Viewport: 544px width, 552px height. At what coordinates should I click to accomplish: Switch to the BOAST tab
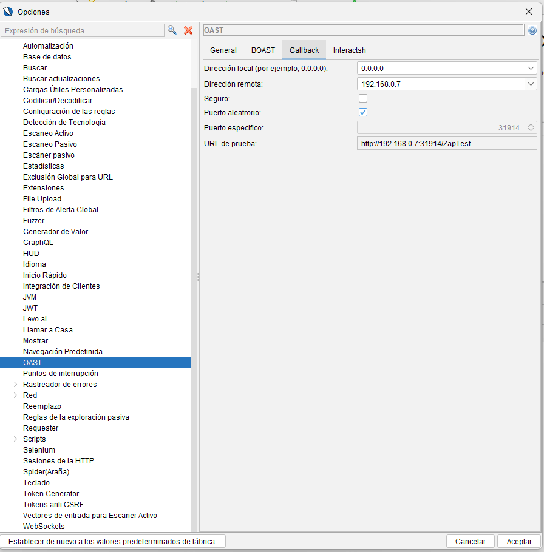[x=263, y=50]
